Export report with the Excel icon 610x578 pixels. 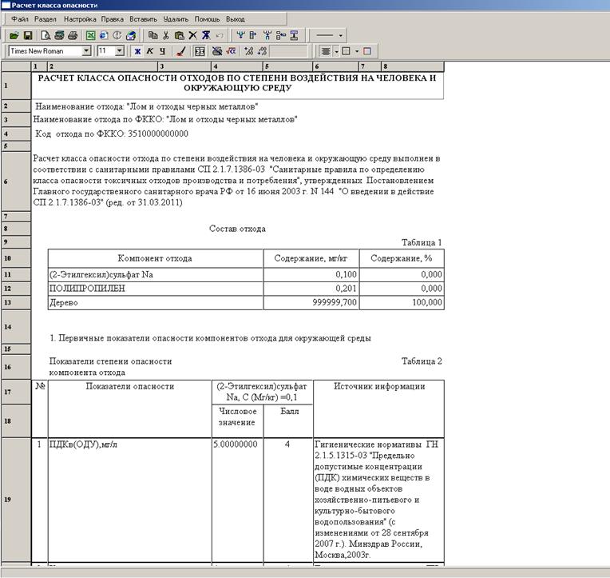click(x=91, y=35)
